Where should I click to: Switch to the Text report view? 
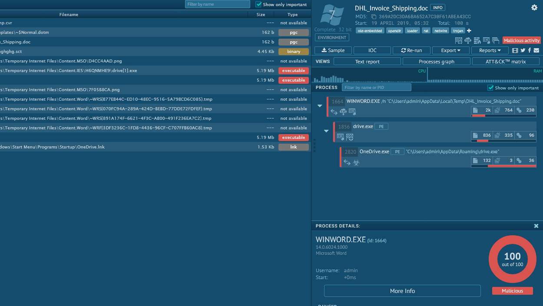coord(367,62)
